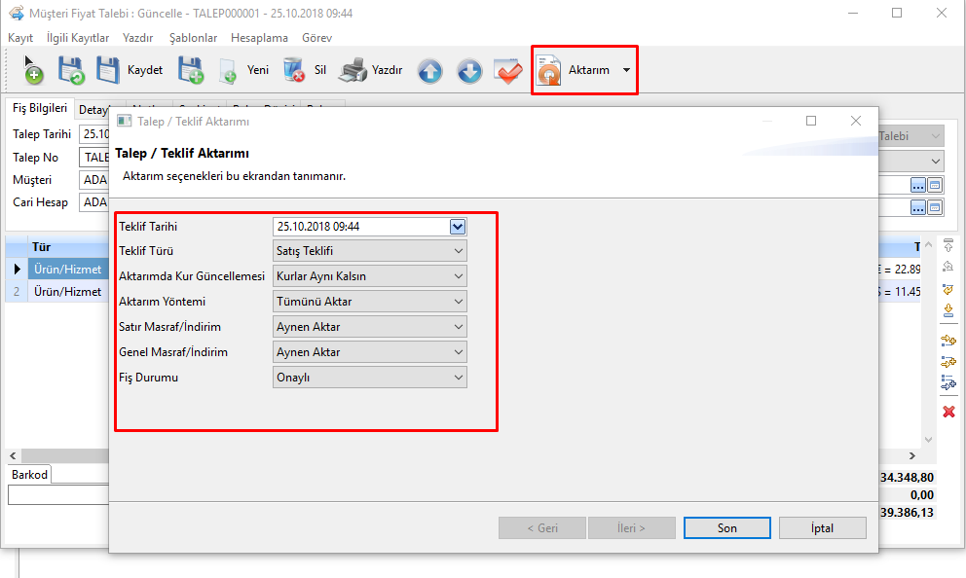Image resolution: width=966 pixels, height=578 pixels.
Task: Delete record with the Sil icon
Action: pos(293,70)
